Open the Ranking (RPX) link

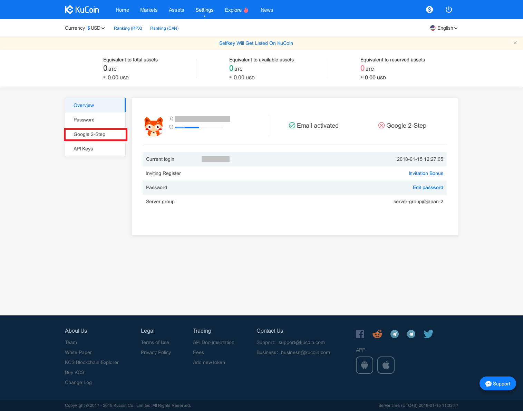tap(128, 28)
